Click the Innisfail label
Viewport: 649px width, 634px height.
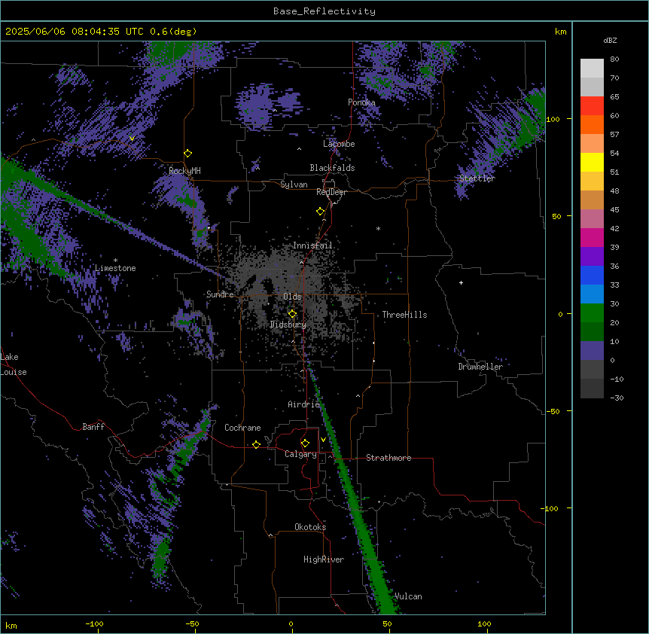coord(312,245)
